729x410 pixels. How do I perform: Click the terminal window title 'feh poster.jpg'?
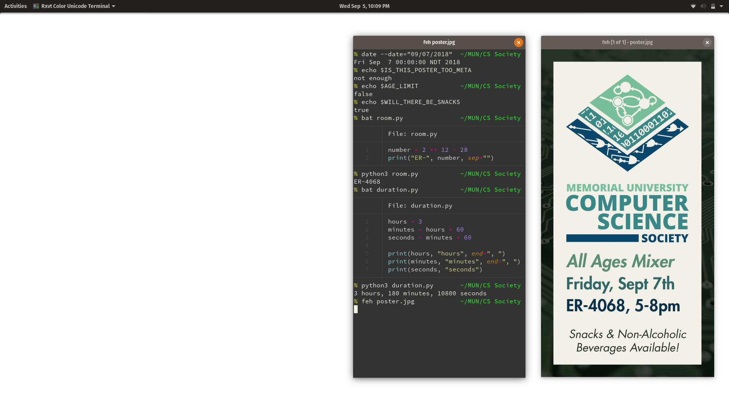click(x=439, y=42)
